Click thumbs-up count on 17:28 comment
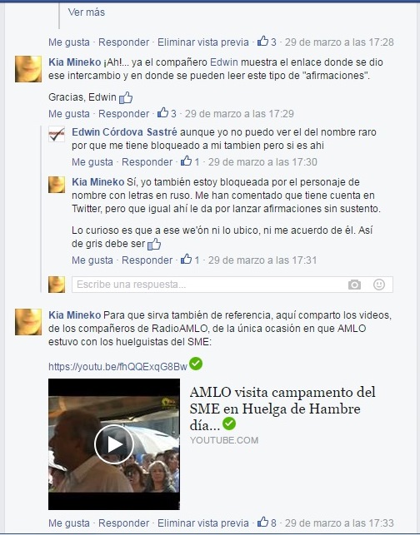Viewport: 420px width, 535px height. (267, 42)
